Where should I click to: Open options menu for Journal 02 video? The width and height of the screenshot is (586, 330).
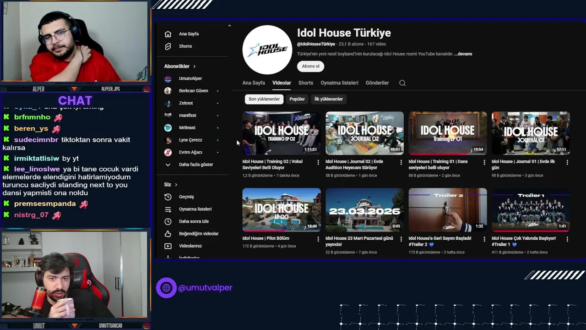point(401,162)
